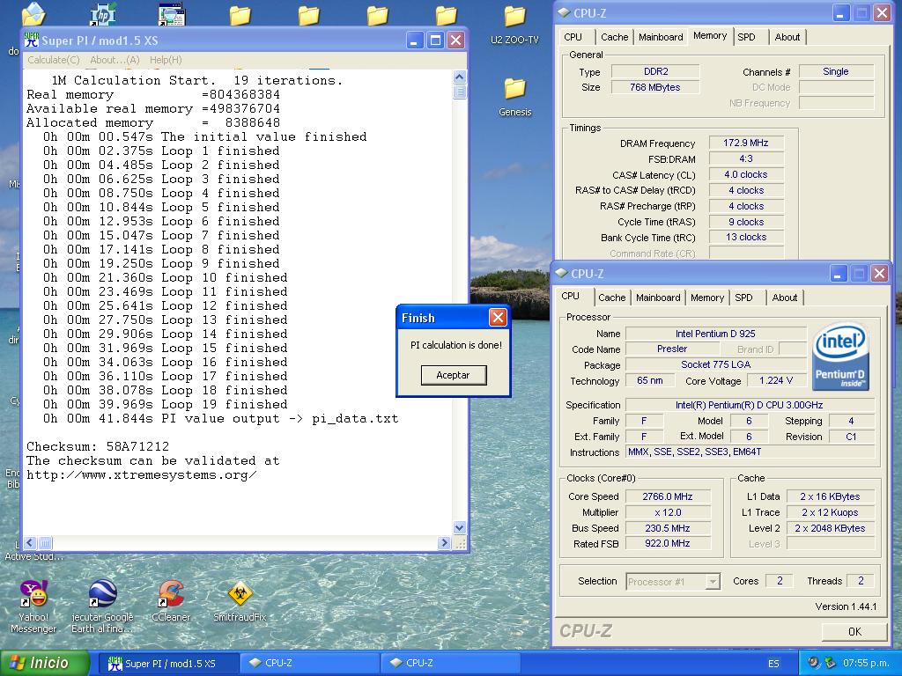This screenshot has height=676, width=902.
Task: Click the Intel Pentium D 925 name field
Action: pyautogui.click(x=715, y=334)
